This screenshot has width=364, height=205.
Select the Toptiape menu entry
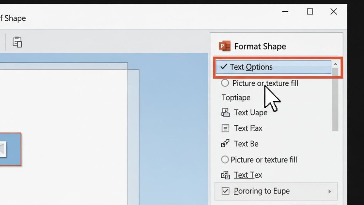(236, 98)
